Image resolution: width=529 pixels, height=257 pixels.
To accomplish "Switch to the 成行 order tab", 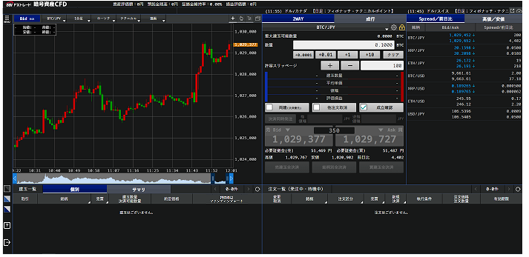I will pyautogui.click(x=370, y=19).
